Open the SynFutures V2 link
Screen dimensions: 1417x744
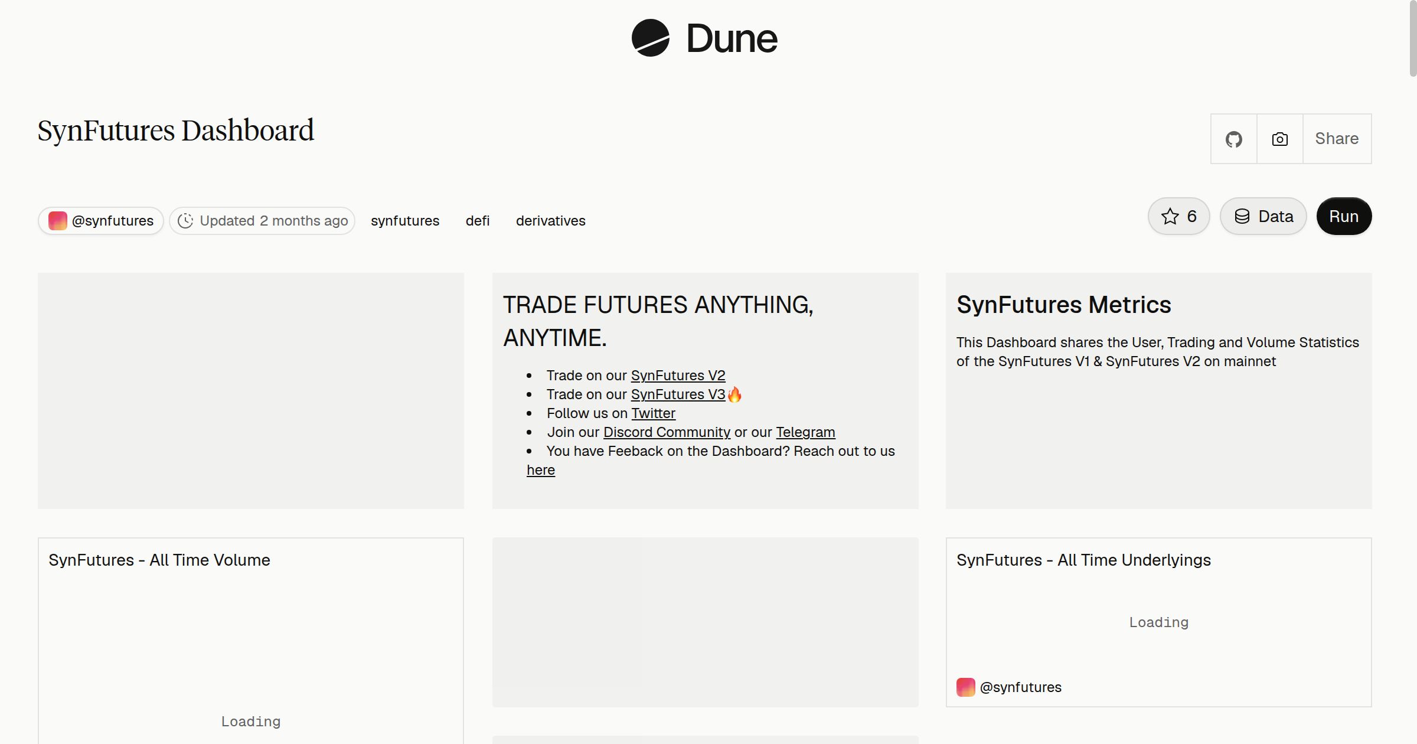coord(678,376)
